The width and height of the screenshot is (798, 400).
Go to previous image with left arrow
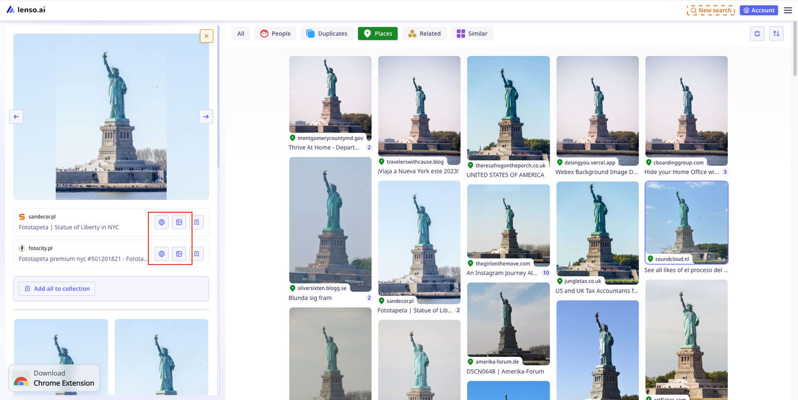16,116
